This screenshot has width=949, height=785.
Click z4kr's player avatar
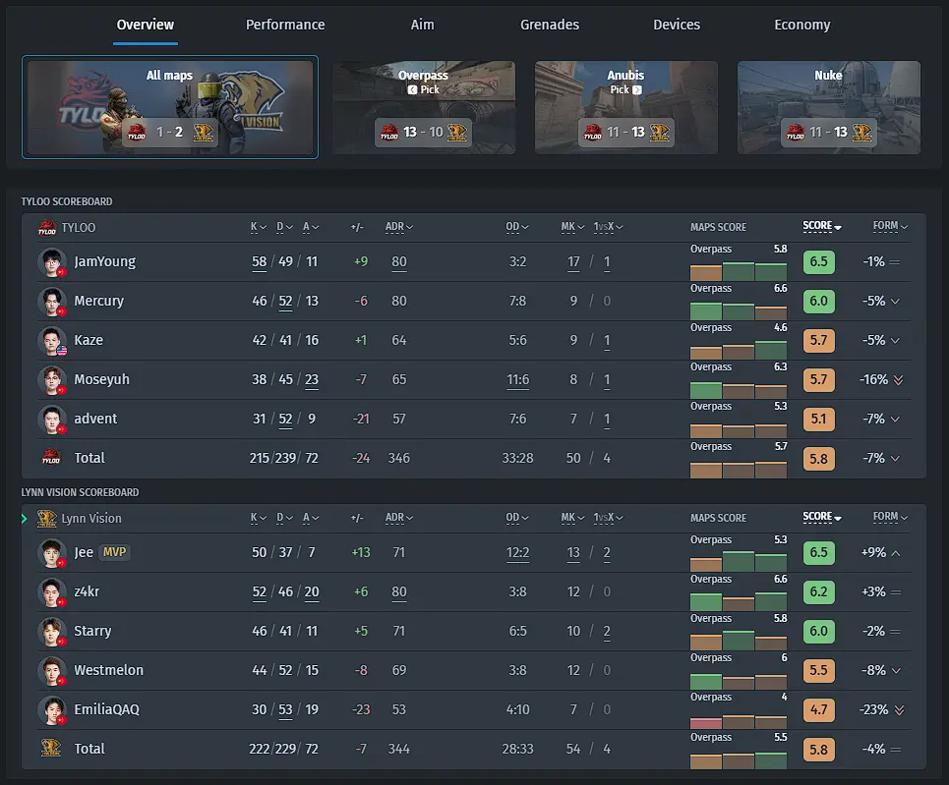[x=52, y=592]
